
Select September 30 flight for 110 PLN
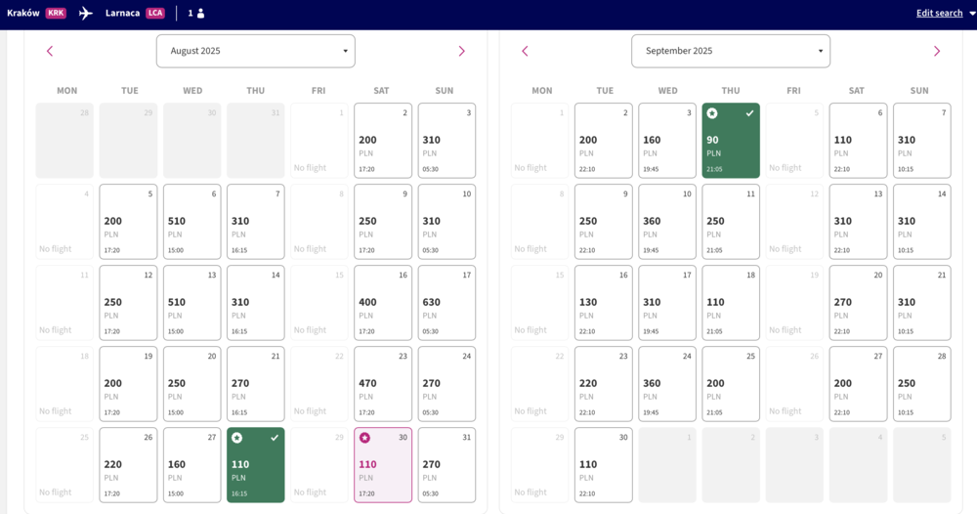click(x=603, y=465)
